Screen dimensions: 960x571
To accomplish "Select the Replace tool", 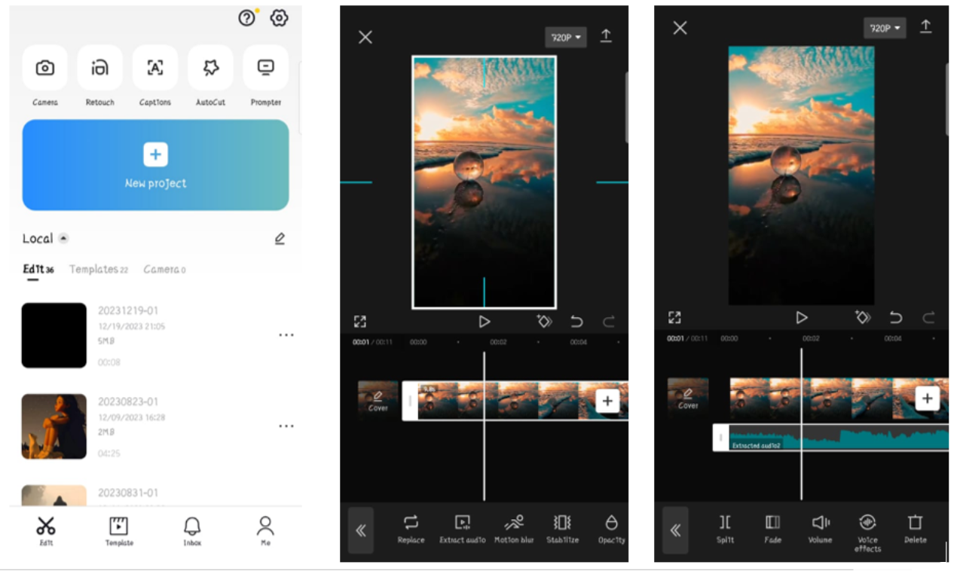I will (411, 530).
